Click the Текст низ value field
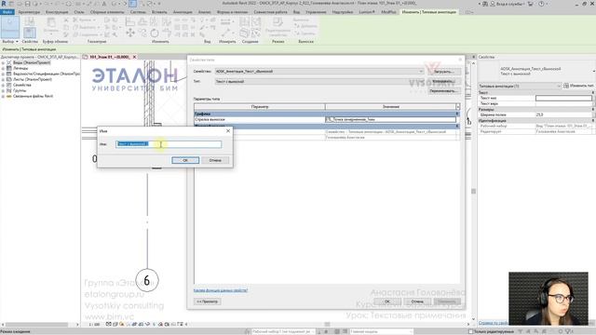This screenshot has width=596, height=335. pyautogui.click(x=563, y=98)
